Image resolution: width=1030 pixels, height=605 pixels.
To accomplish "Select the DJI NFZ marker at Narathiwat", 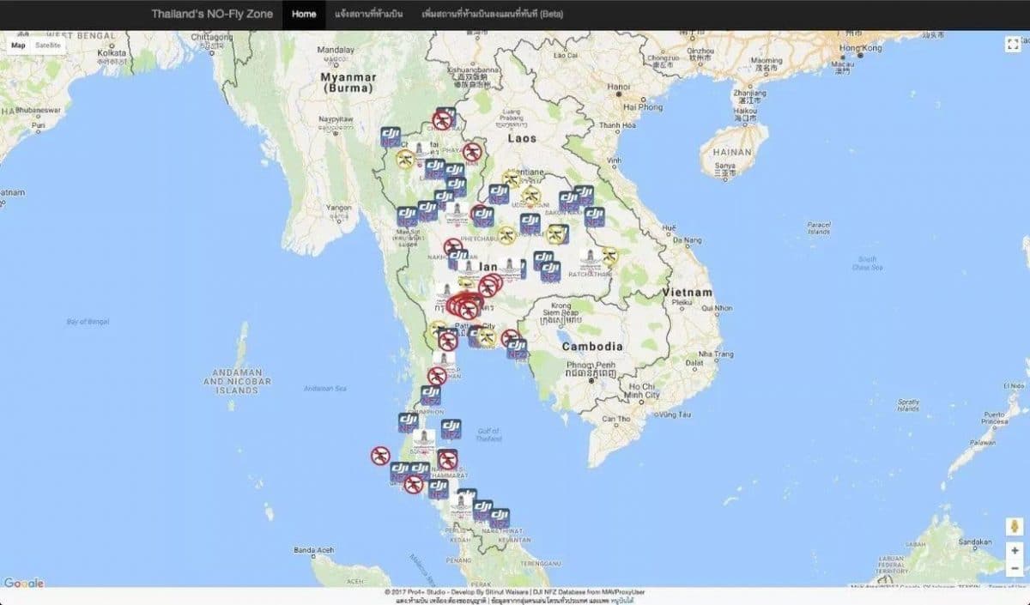I will (x=500, y=518).
